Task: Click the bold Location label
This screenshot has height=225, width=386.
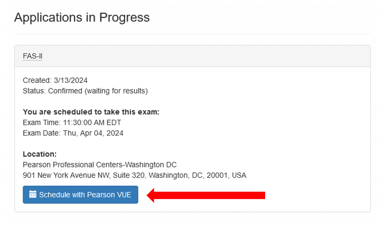Action: point(40,154)
